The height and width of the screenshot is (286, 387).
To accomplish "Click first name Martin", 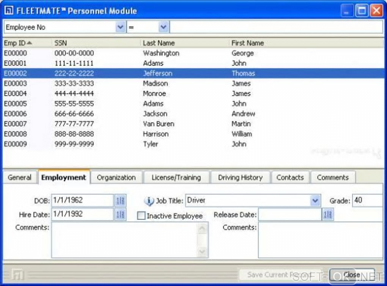I will tap(241, 124).
